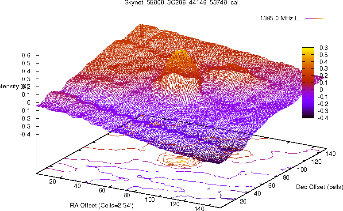Click the 100 tick on the RA Offset axis

pyautogui.click(x=150, y=200)
